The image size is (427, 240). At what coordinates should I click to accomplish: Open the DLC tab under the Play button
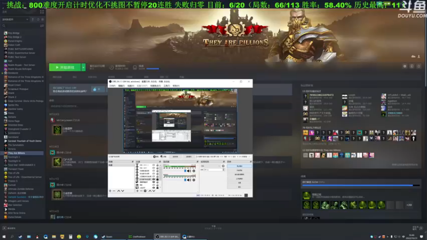tap(74, 77)
